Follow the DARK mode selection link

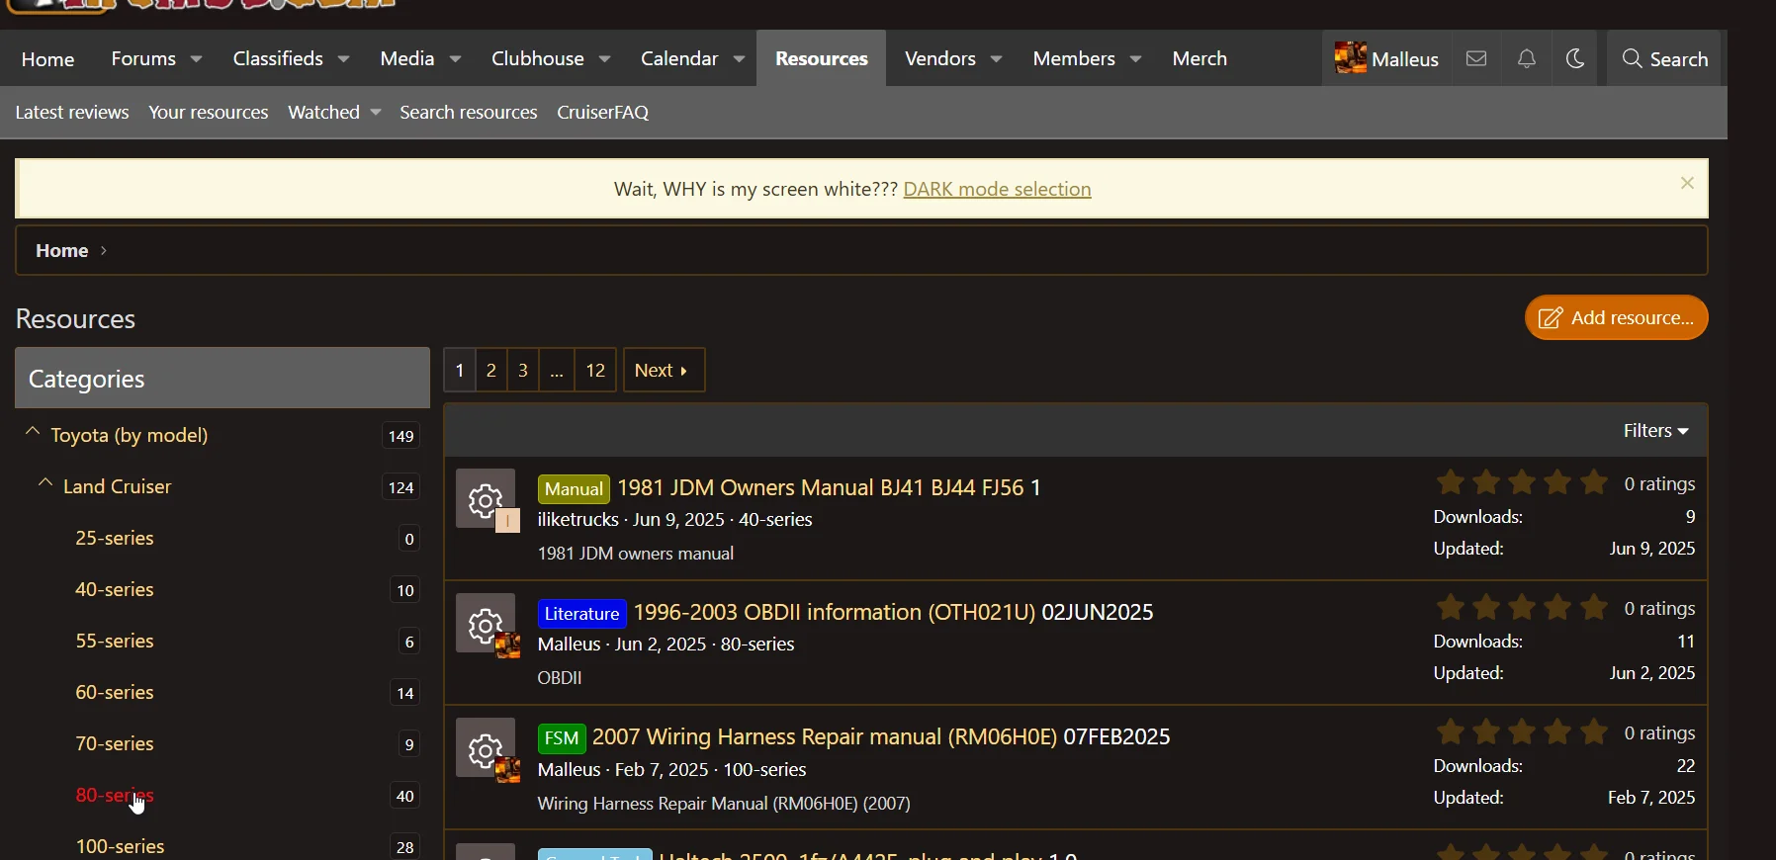point(998,189)
